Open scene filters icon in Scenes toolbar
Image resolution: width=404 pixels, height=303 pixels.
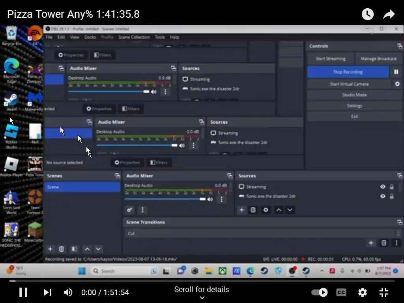coord(74,249)
